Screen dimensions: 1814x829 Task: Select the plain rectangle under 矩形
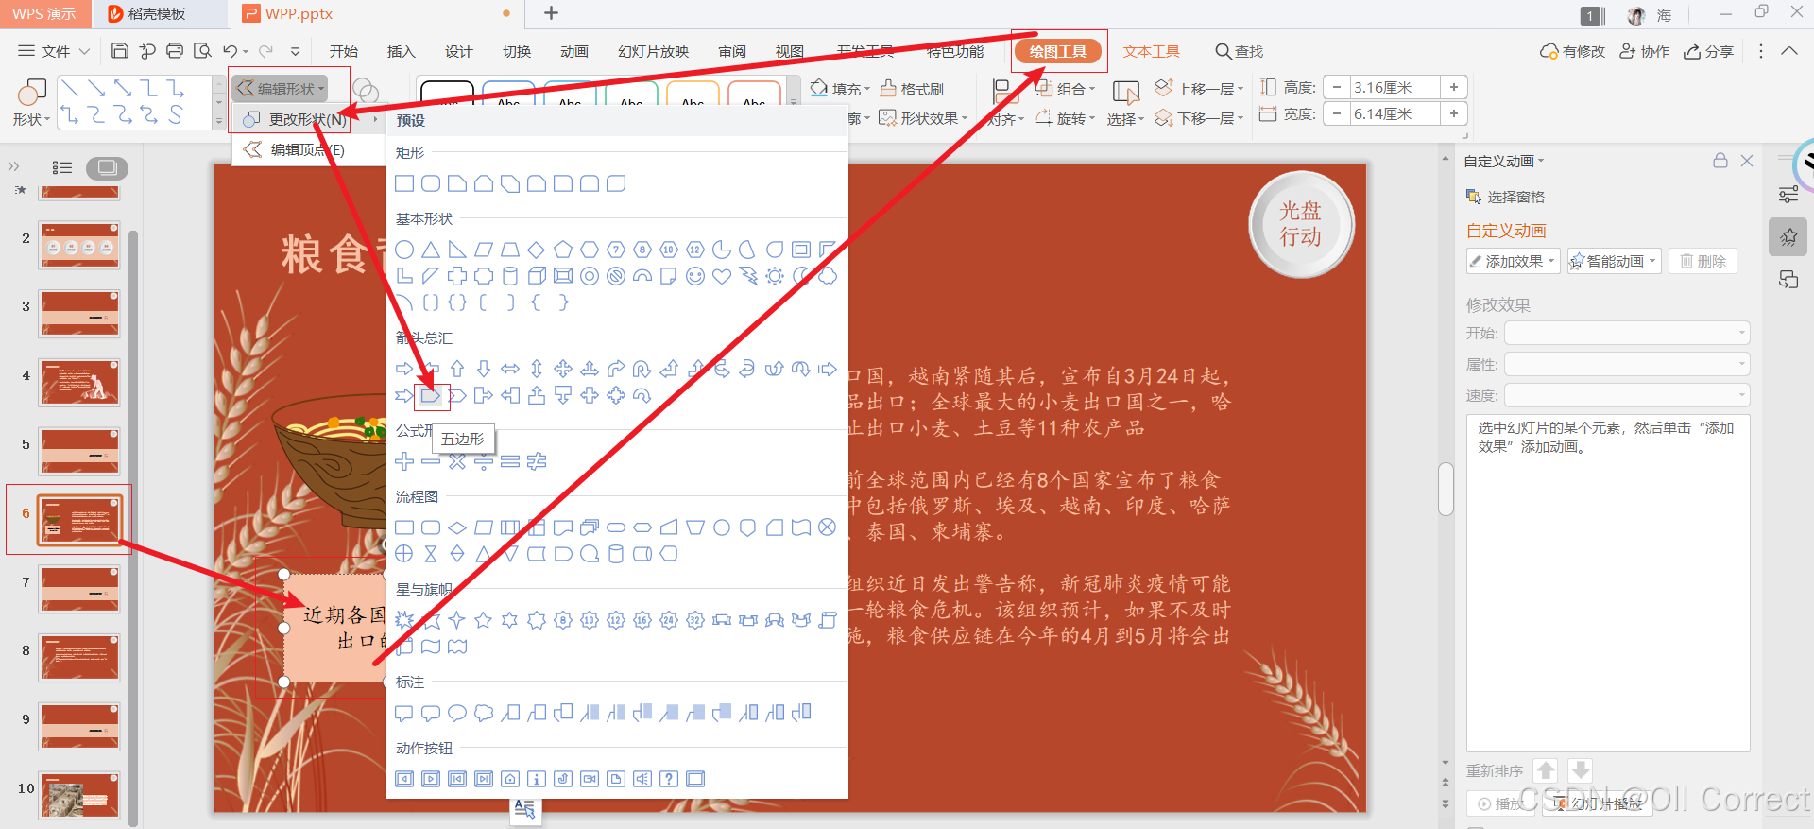[x=404, y=183]
